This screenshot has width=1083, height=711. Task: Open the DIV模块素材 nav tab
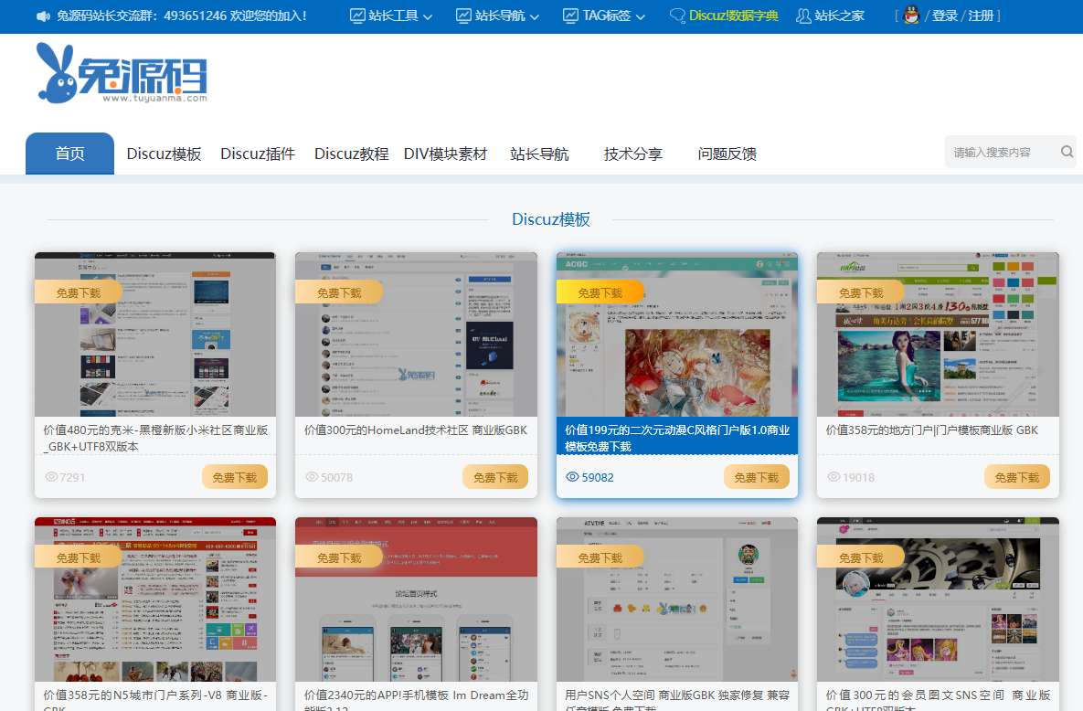445,154
